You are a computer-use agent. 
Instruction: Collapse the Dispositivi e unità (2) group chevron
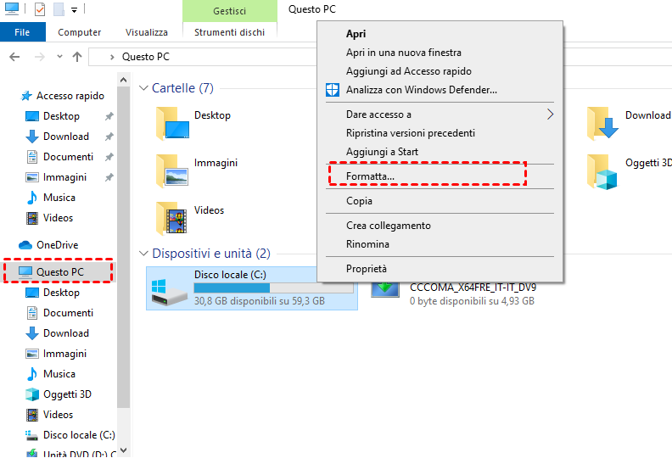(143, 254)
